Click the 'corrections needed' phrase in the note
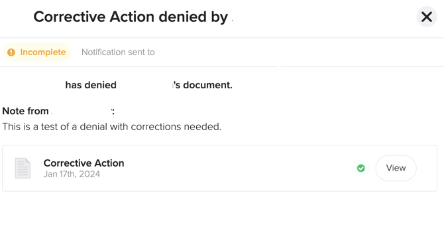Image resolution: width=444 pixels, height=241 pixels. pos(176,126)
